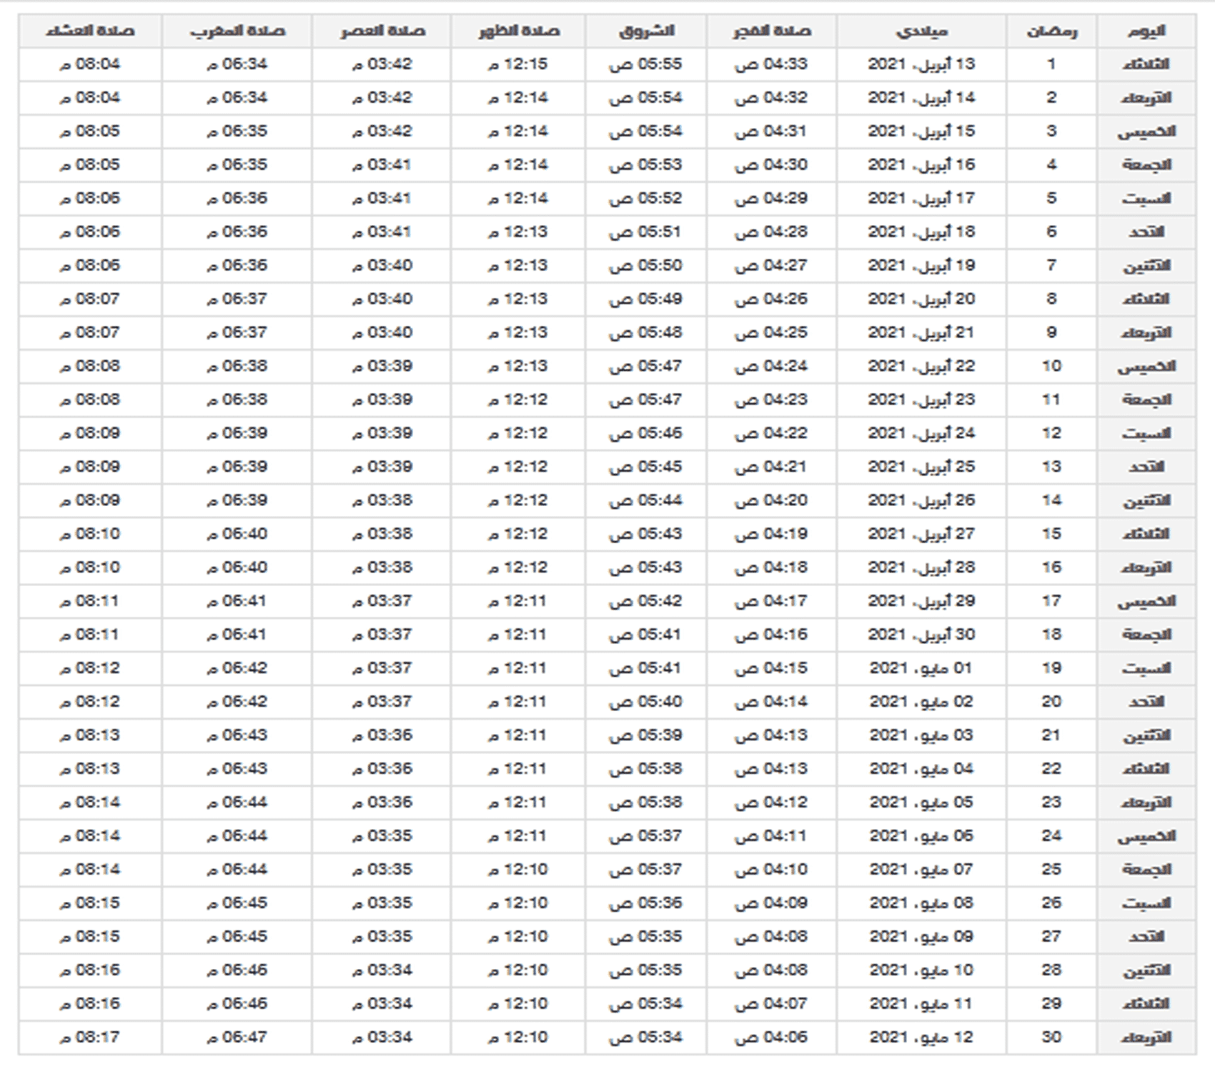The image size is (1215, 1072).
Task: Select Maghrib time 06:47 م
Action: click(237, 1038)
